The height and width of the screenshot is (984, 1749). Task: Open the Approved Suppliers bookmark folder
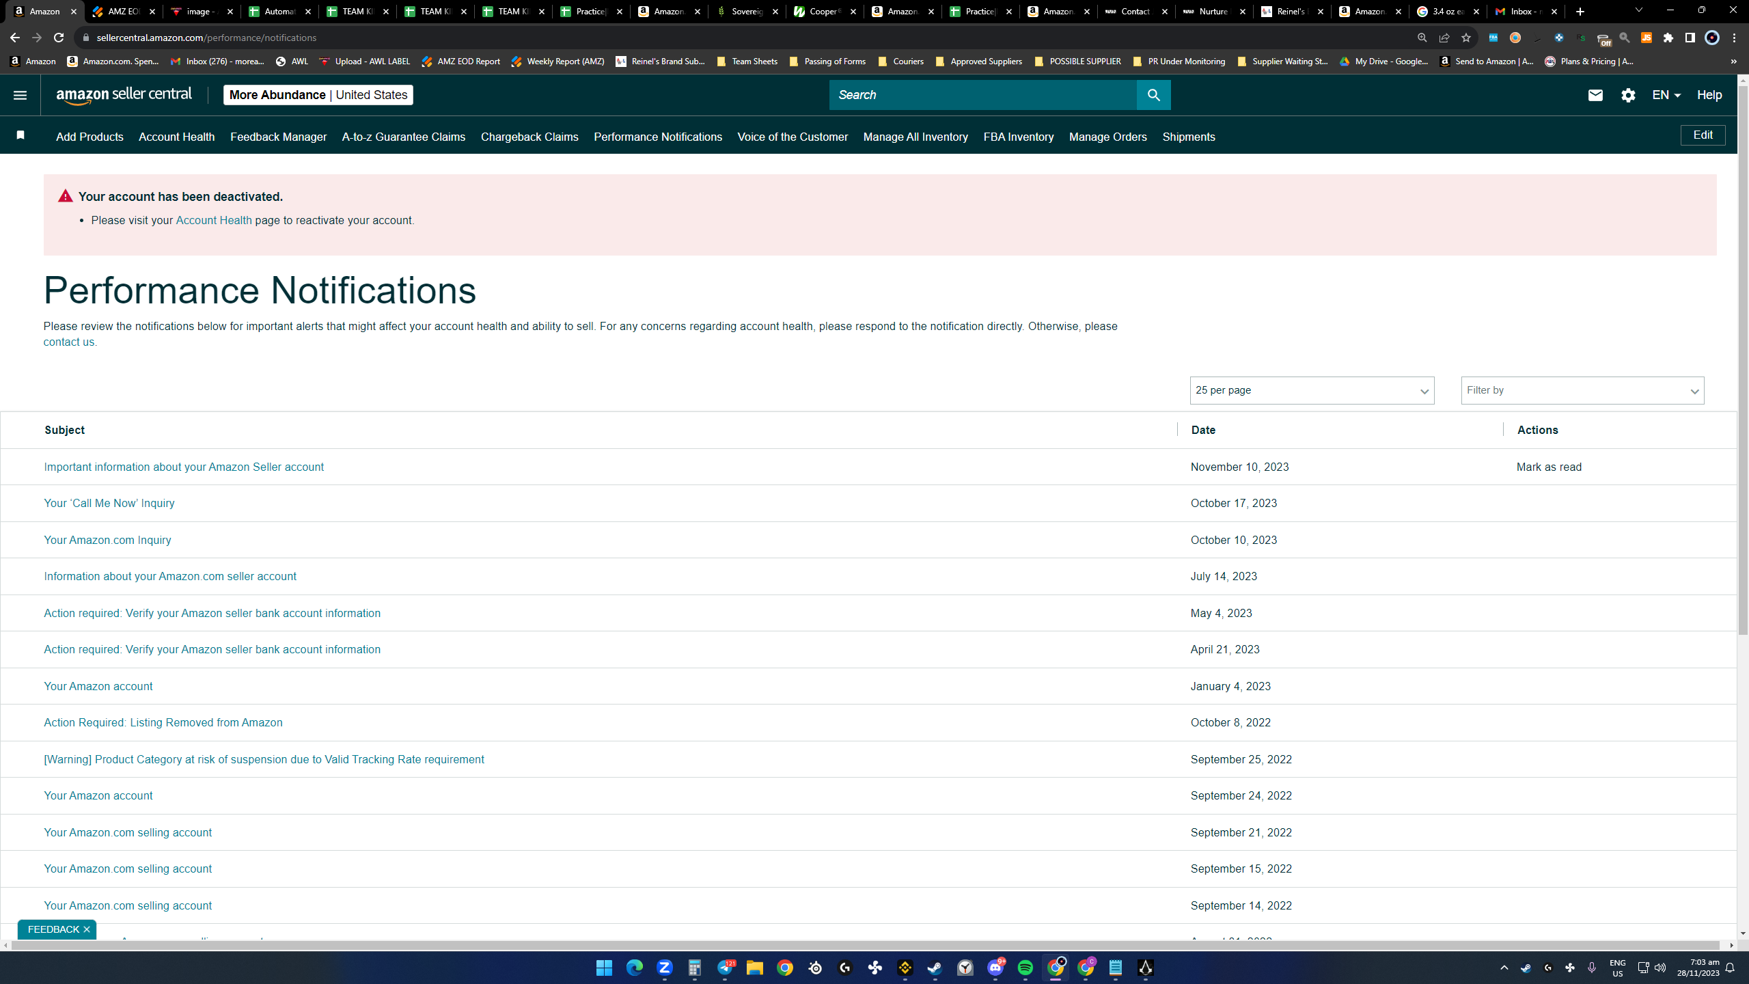(x=979, y=61)
